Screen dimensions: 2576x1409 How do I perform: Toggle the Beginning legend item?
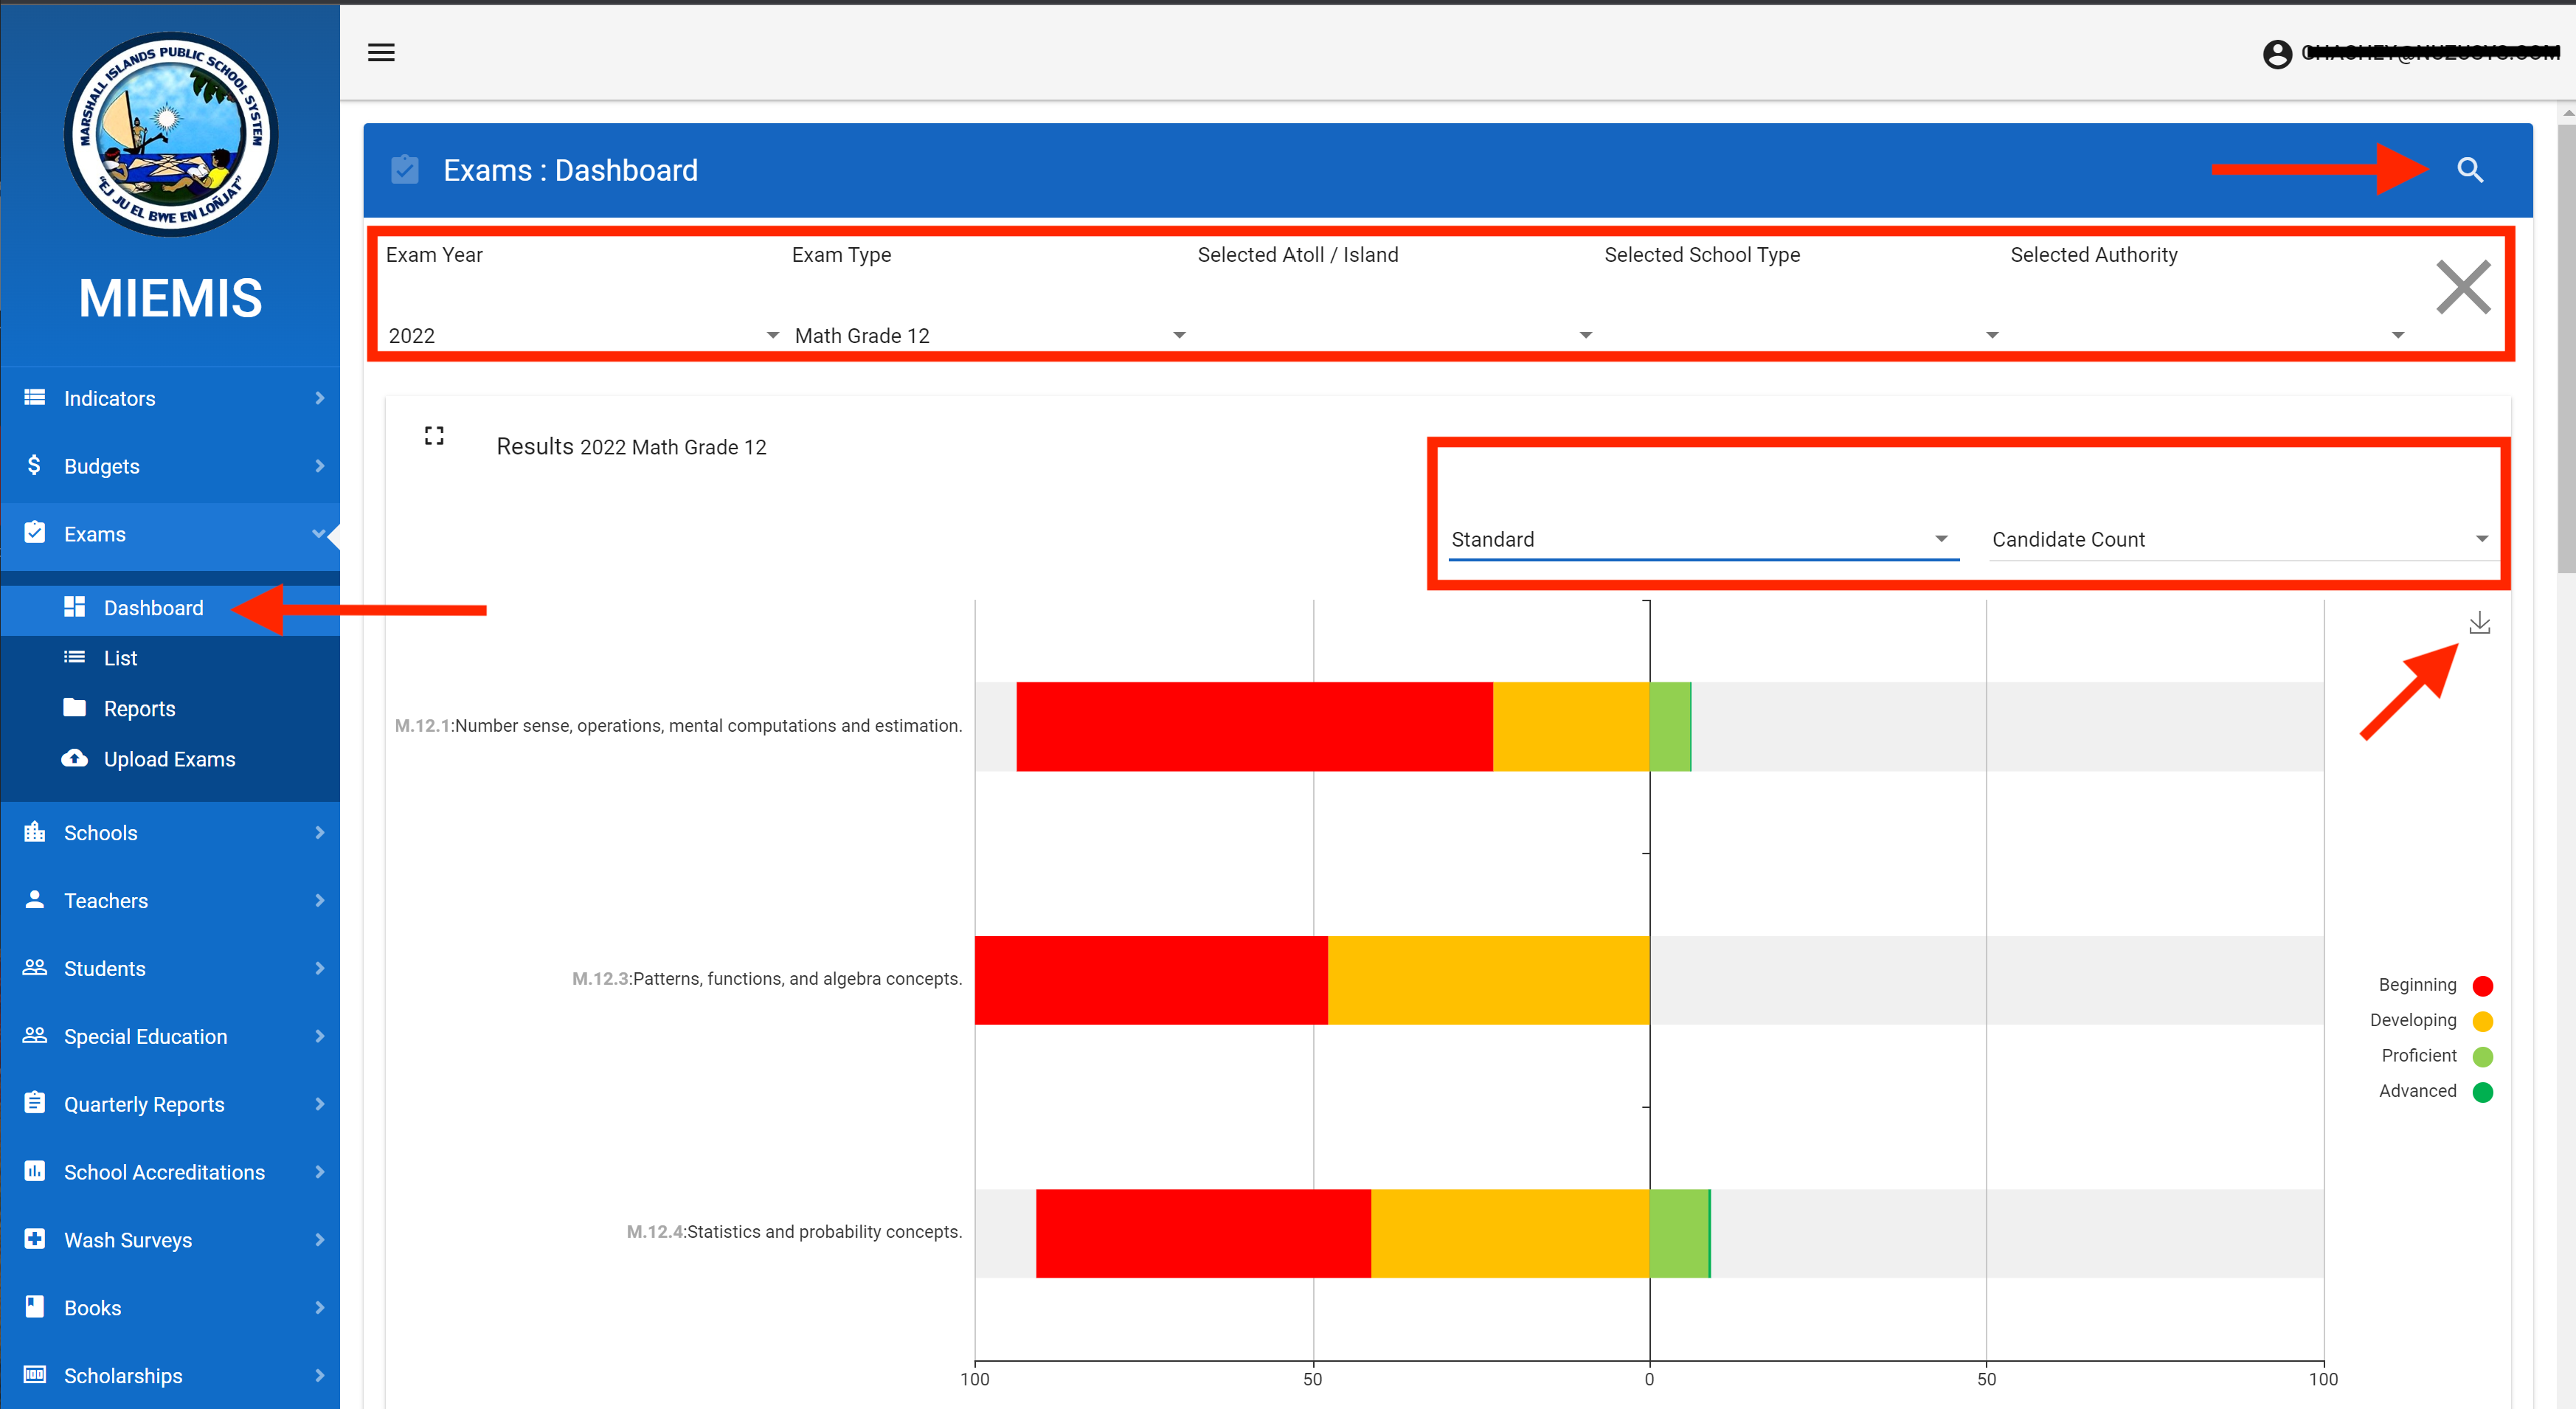click(x=2417, y=985)
